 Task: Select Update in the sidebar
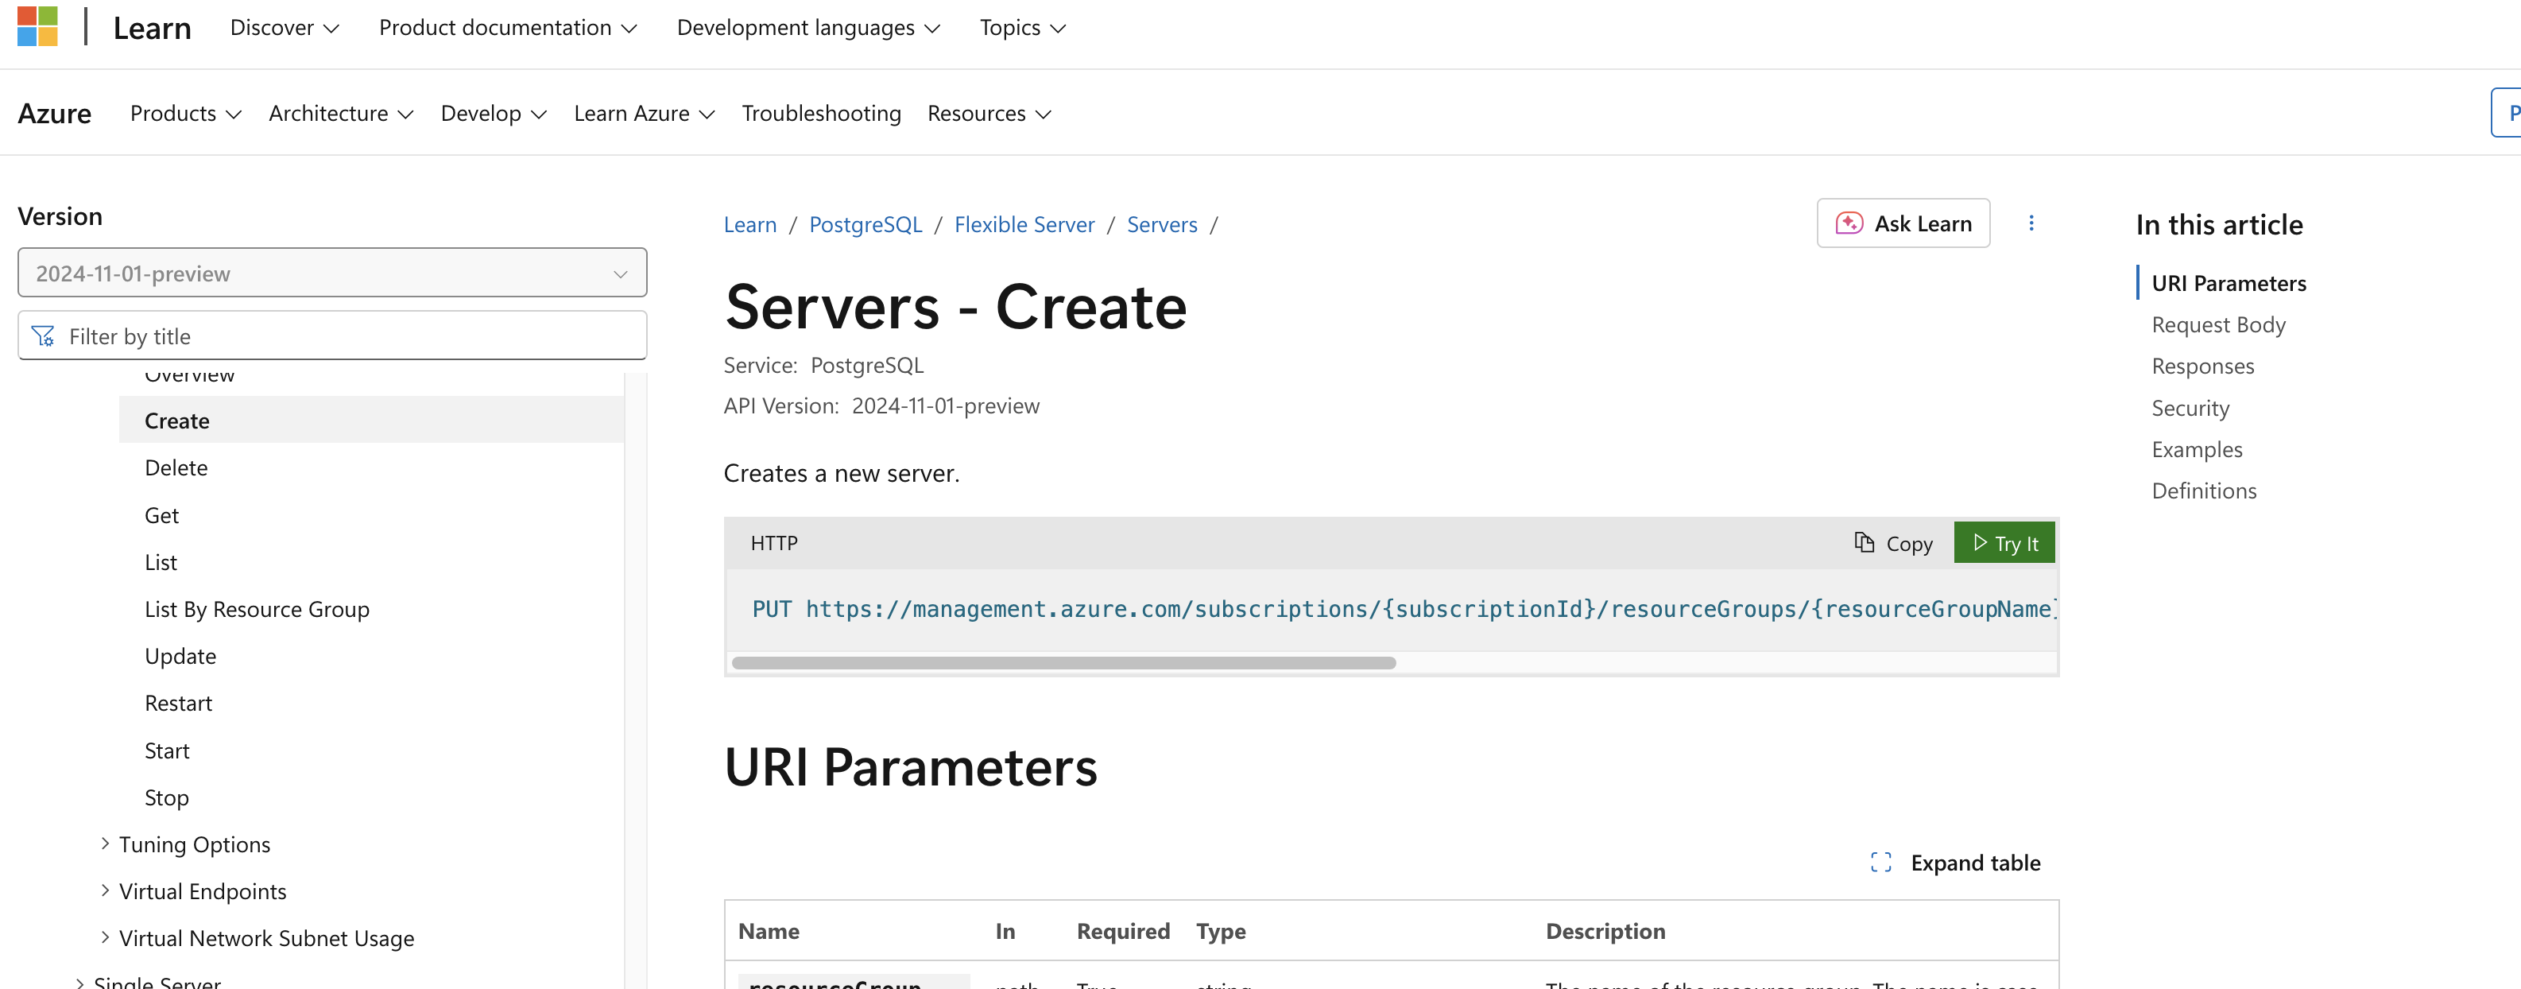coord(180,656)
